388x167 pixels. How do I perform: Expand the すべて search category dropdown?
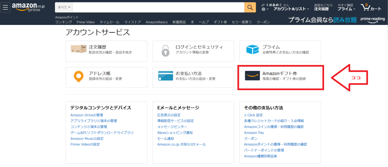click(x=64, y=7)
